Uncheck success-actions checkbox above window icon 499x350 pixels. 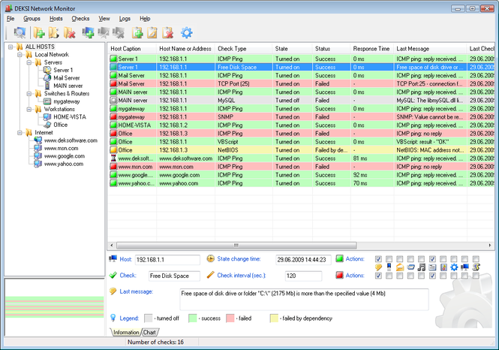tap(432, 259)
